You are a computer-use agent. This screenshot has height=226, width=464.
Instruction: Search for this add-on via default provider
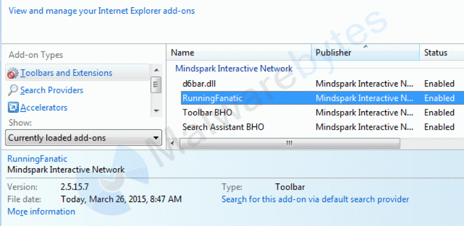315,199
